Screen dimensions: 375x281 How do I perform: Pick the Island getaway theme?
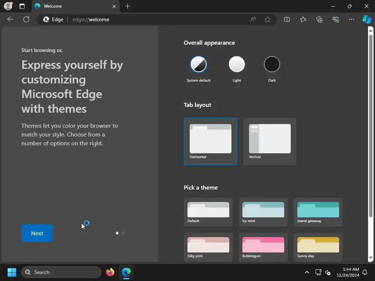pos(318,212)
